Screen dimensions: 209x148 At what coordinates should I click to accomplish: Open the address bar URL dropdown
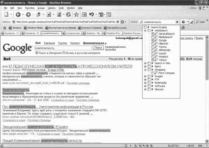coord(123,22)
